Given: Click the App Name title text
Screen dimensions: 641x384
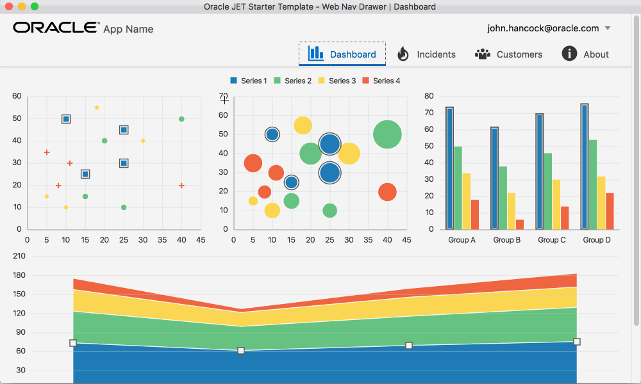Looking at the screenshot, I should (x=128, y=29).
